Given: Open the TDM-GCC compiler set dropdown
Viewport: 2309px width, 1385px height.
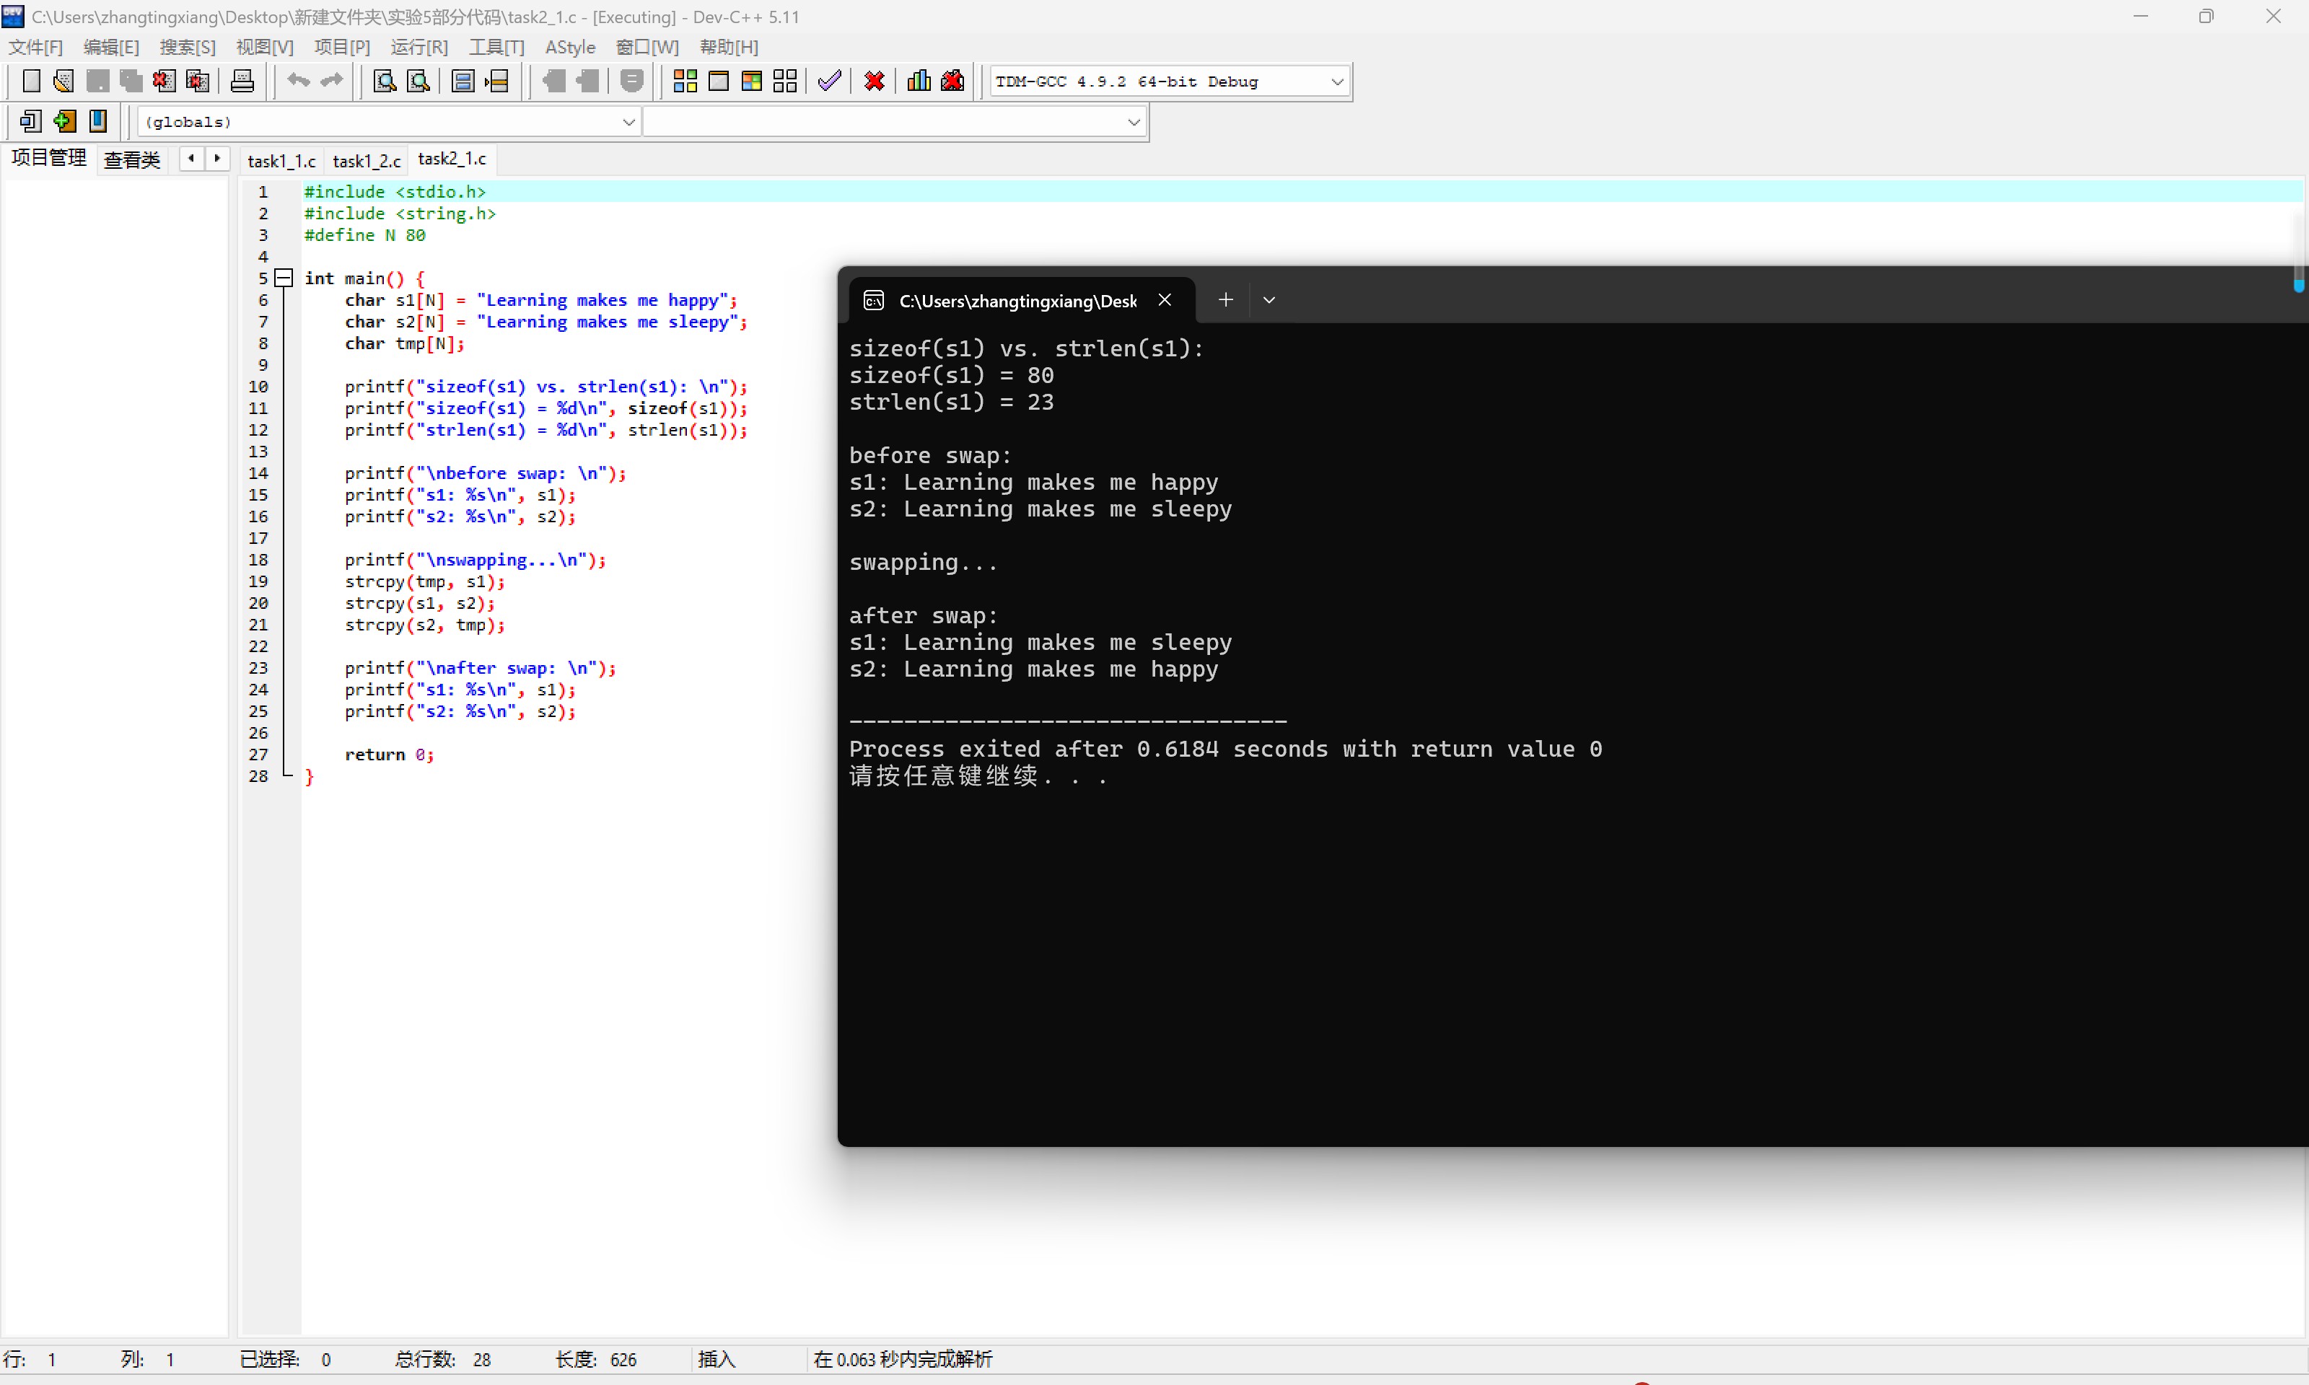Looking at the screenshot, I should tap(1336, 82).
